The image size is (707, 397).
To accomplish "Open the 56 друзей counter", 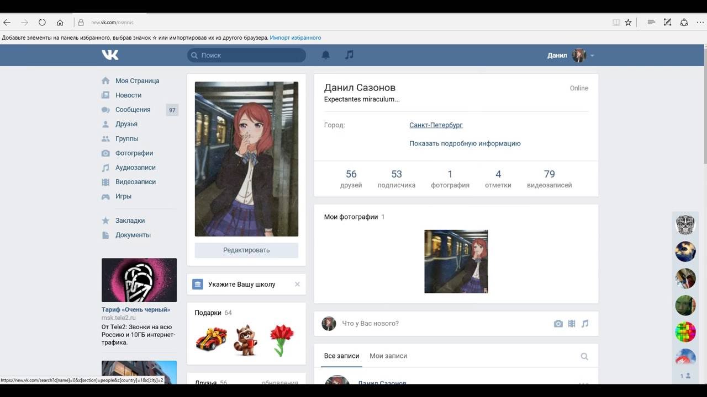I will pos(351,179).
